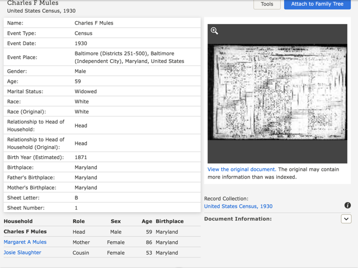The image size is (358, 268).
Task: Expand the Document Information chevron
Action: coord(346,219)
